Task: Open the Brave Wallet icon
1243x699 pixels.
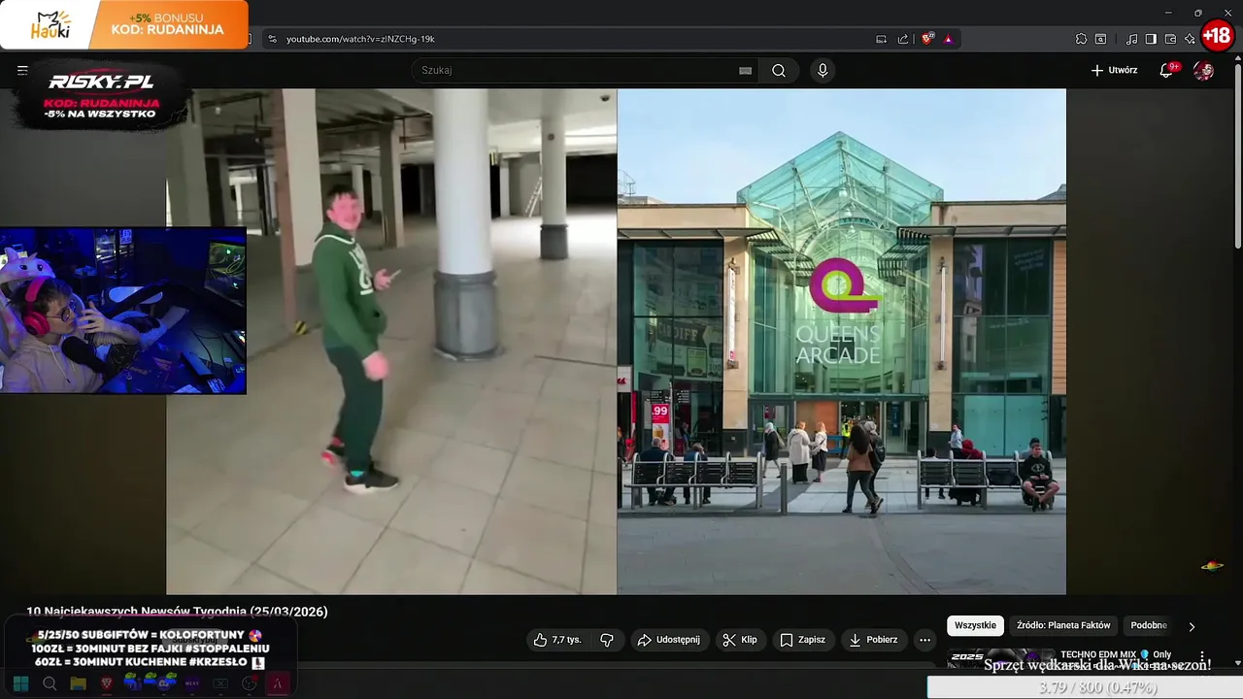Action: pyautogui.click(x=1170, y=39)
